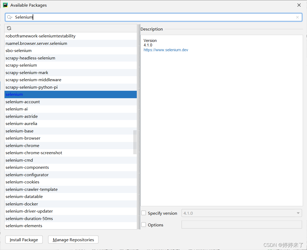Screen dimensions: 307x250
Task: Select the selenium-cookies package
Action: 70,182
